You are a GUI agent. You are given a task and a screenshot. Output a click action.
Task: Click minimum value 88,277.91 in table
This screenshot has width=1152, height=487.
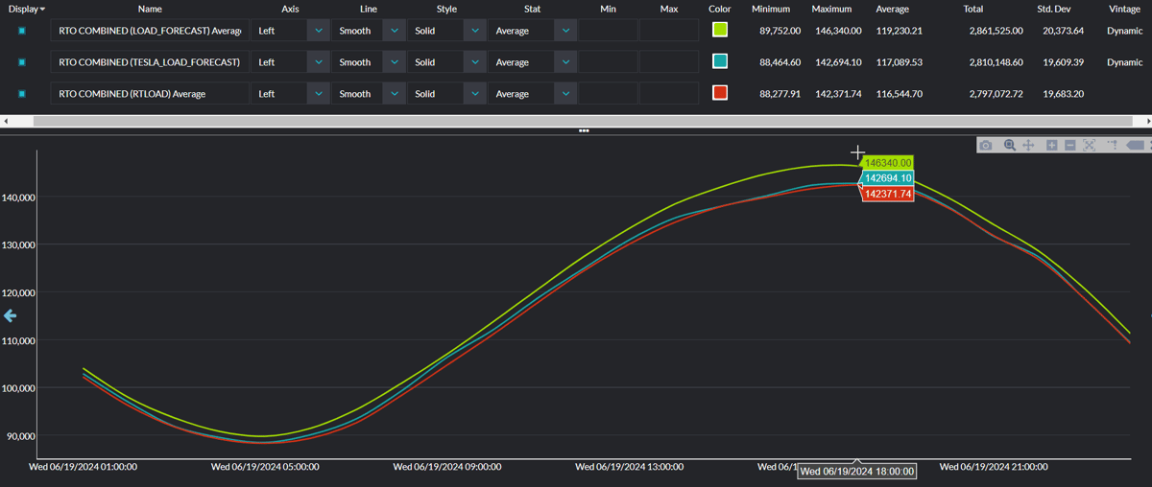[780, 94]
